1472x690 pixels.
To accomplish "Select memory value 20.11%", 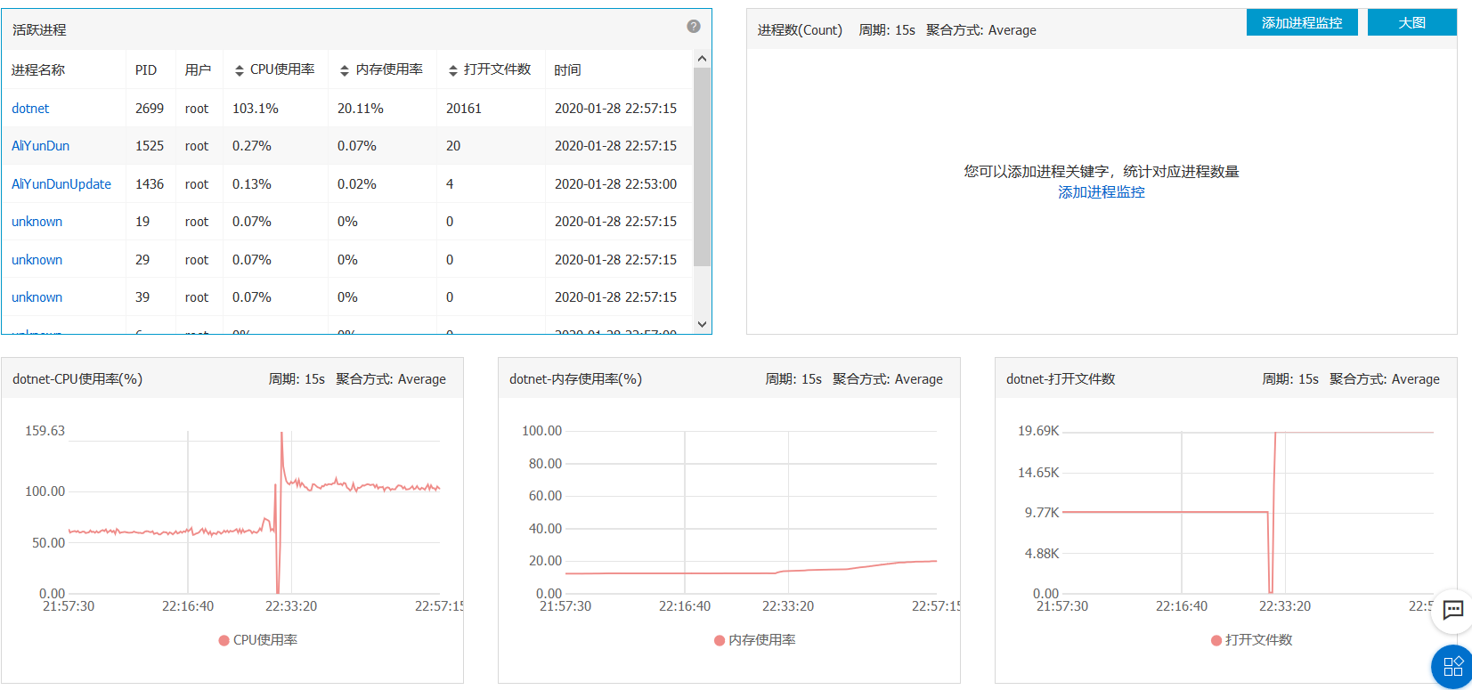I will [361, 109].
